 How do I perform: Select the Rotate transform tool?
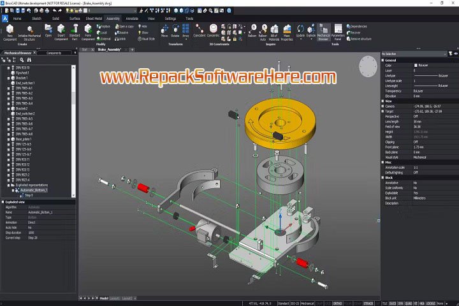click(x=175, y=31)
